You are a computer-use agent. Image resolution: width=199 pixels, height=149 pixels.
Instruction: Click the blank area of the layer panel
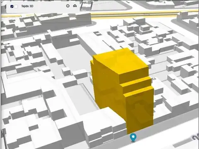point(50,6)
